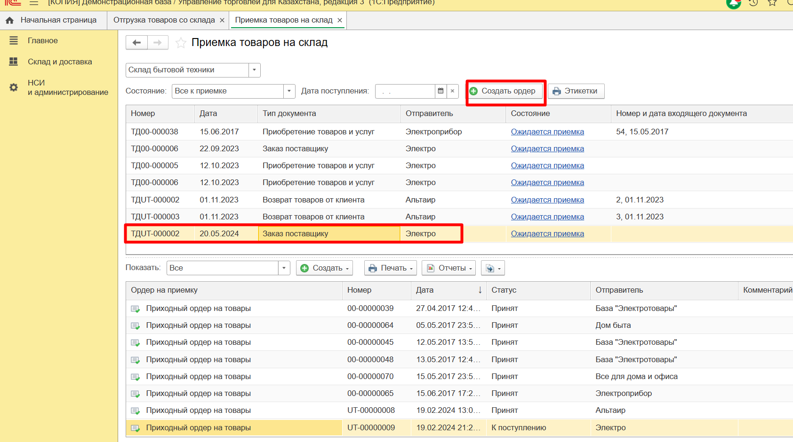The image size is (793, 442).
Task: Open Ожидается приемка link for Электроприбор row
Action: click(547, 132)
